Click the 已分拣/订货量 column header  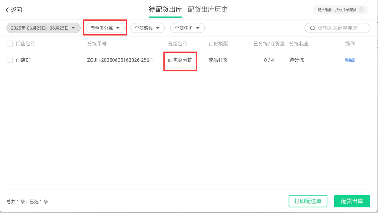[269, 44]
